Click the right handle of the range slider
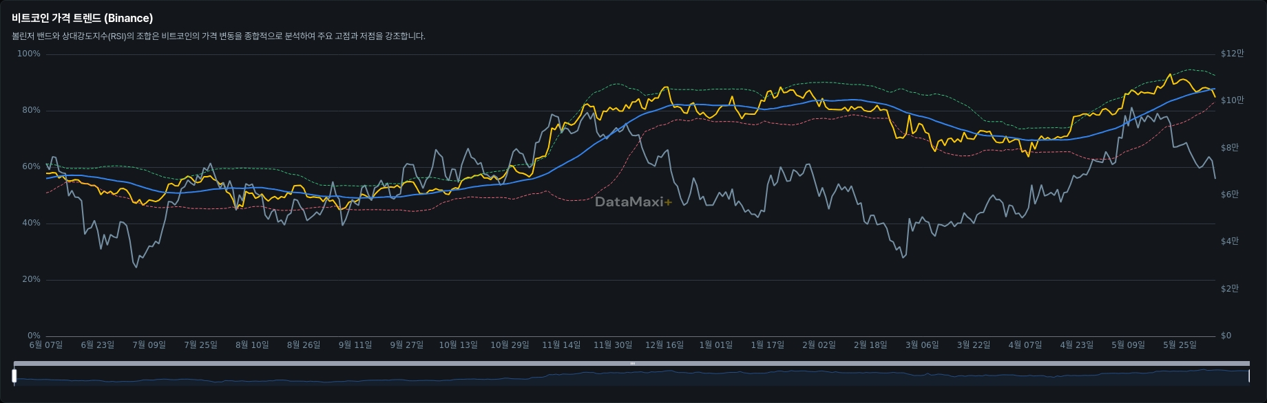Viewport: 1267px width, 403px height. 1248,375
